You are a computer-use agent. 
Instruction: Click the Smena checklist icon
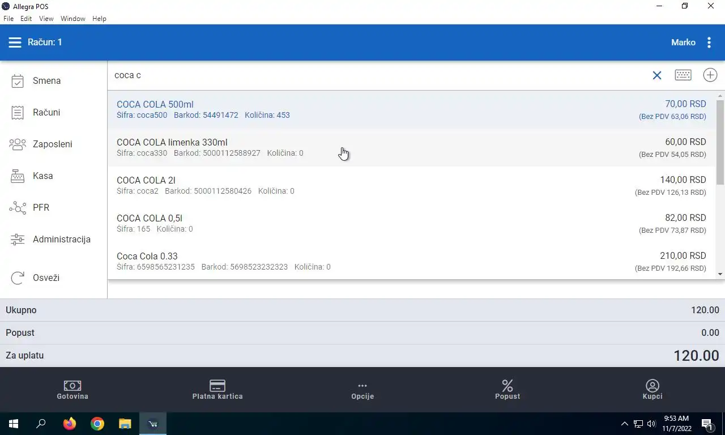(x=18, y=81)
